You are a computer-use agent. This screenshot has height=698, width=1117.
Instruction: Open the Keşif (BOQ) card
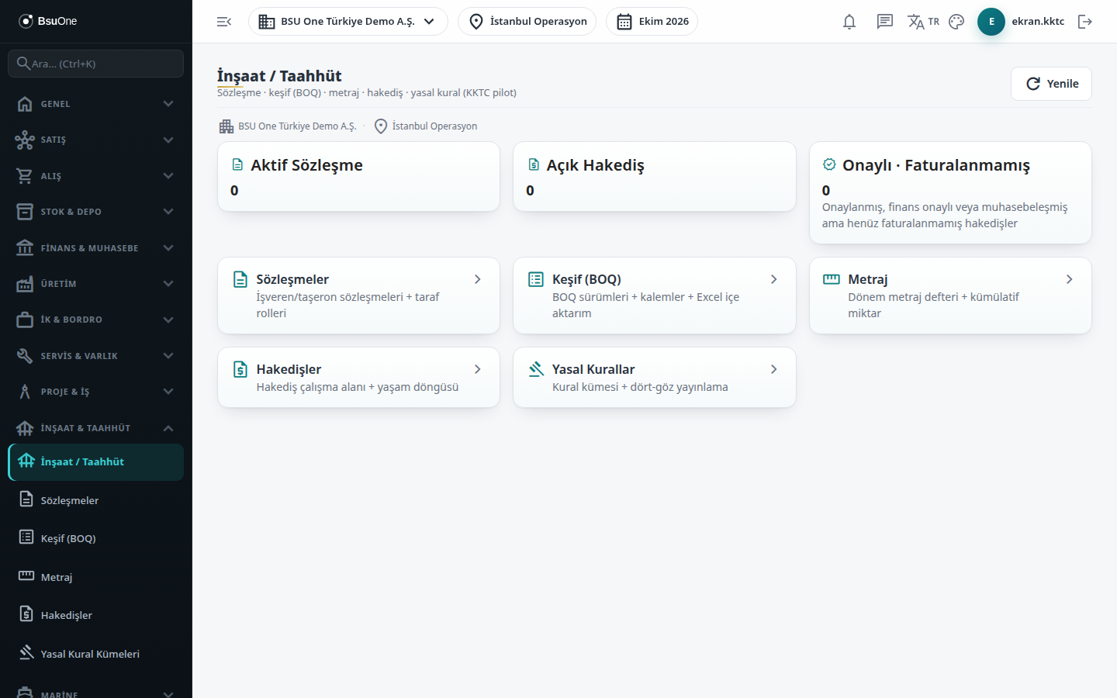point(655,295)
